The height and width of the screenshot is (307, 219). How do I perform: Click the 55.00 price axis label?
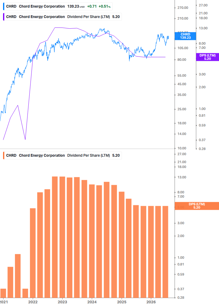coord(182,75)
